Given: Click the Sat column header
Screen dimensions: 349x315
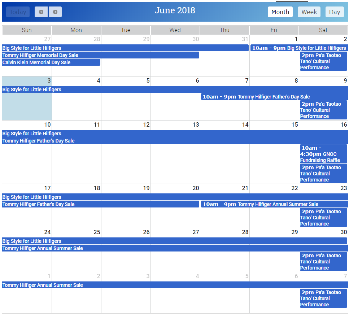Looking at the screenshot, I should pos(323,30).
